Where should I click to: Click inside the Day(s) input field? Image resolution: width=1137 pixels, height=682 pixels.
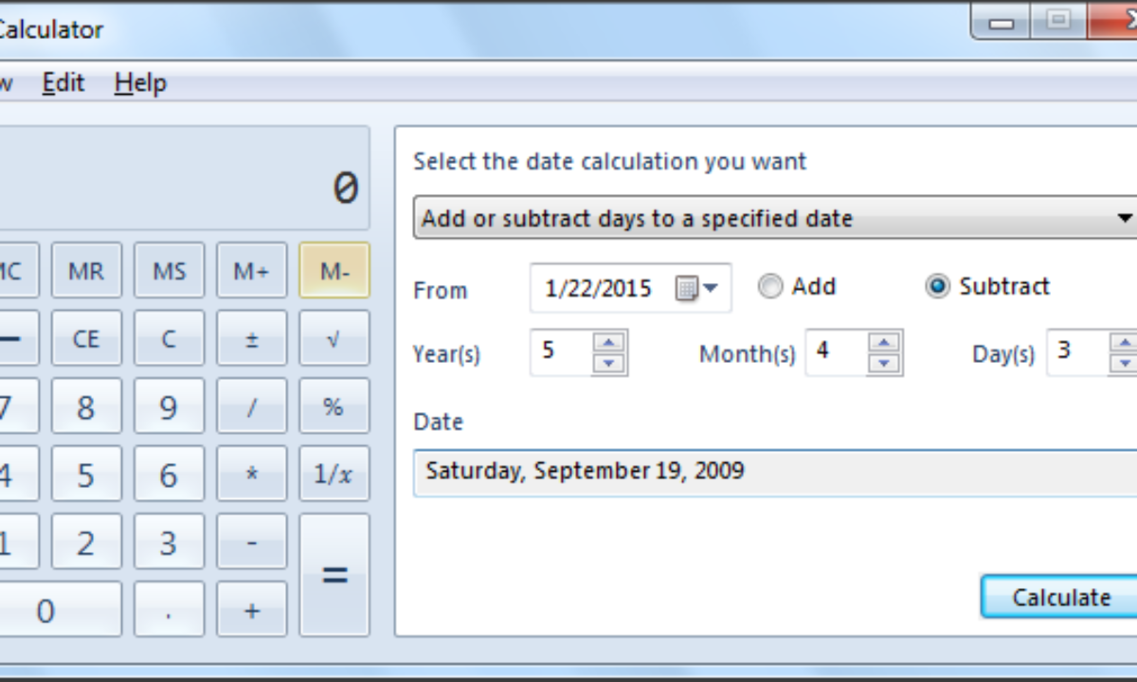click(x=1075, y=351)
